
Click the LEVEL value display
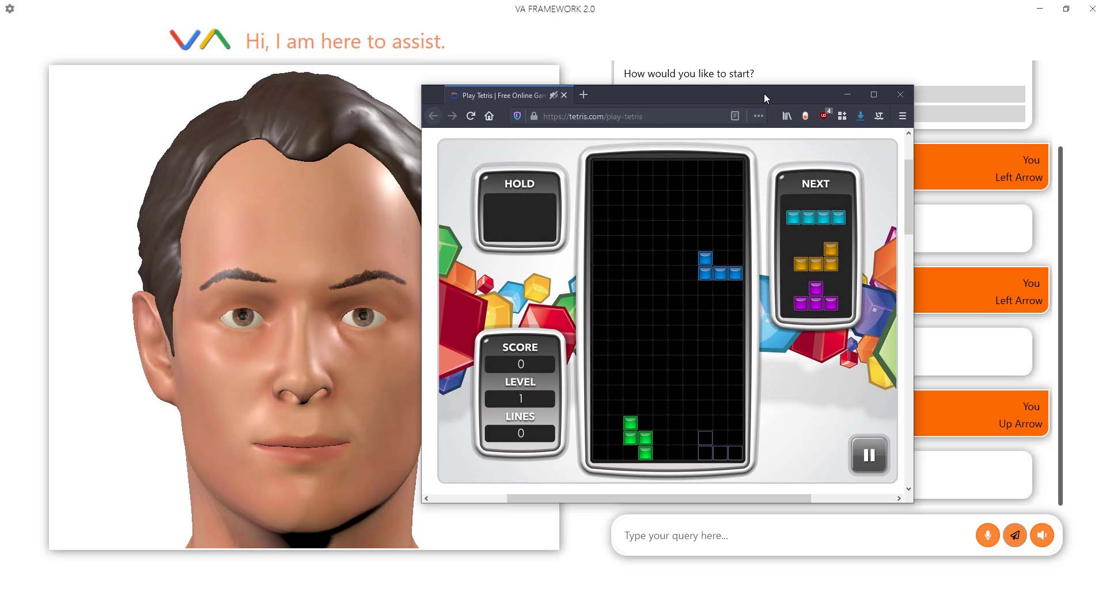(520, 399)
